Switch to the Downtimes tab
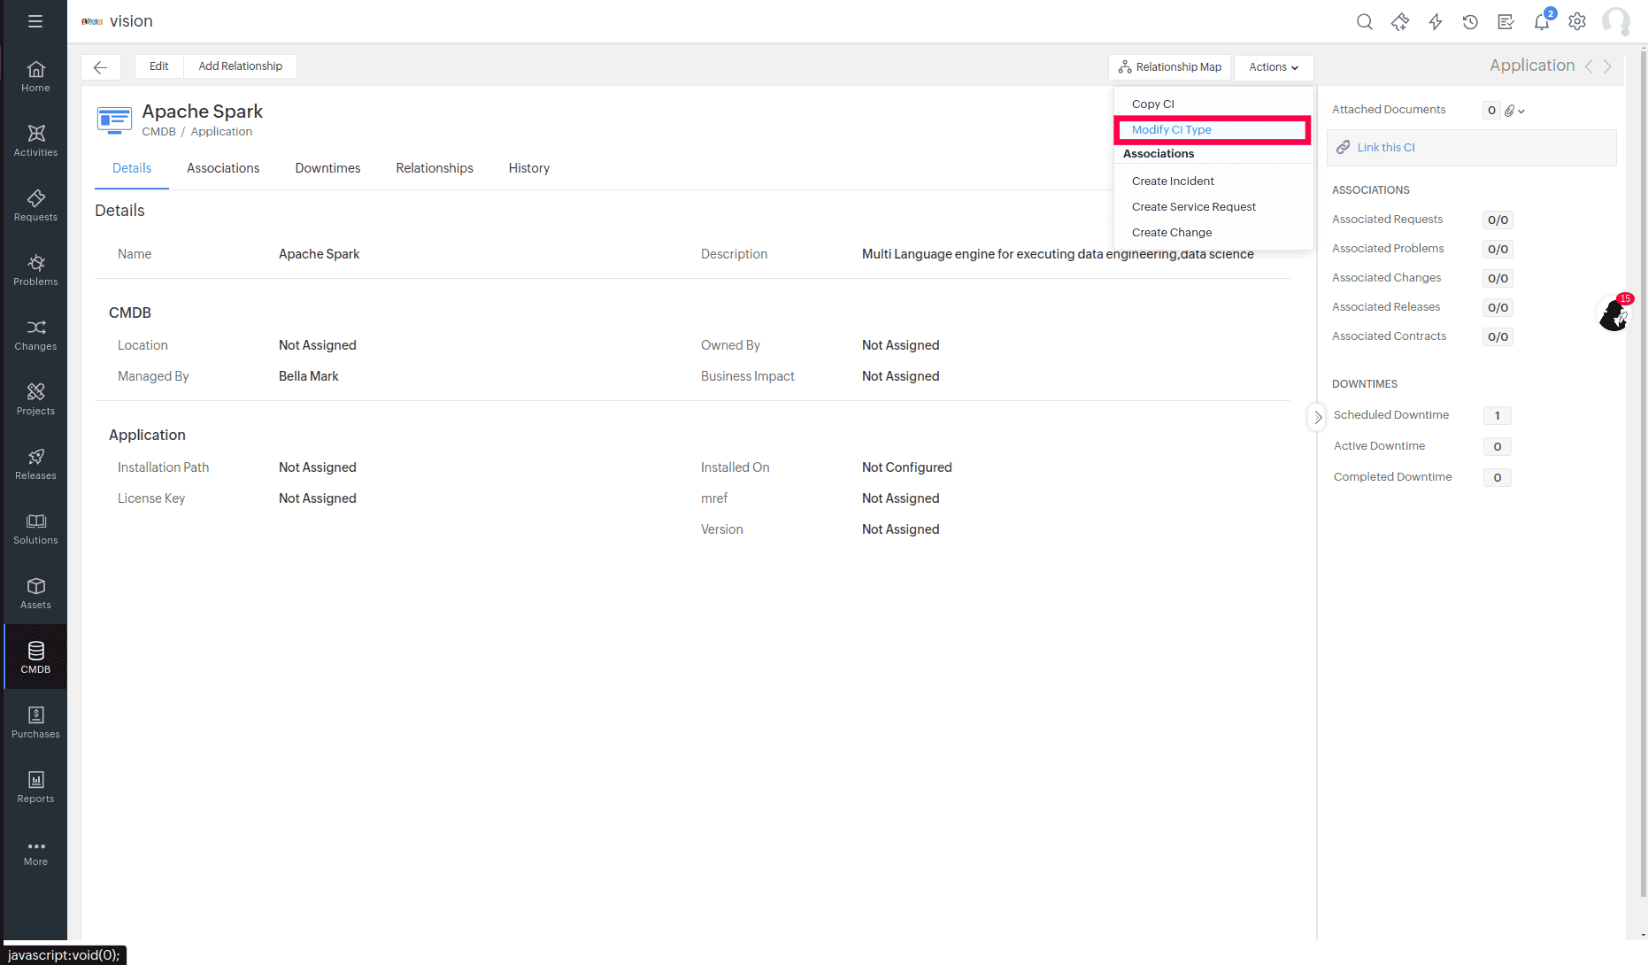 327,168
